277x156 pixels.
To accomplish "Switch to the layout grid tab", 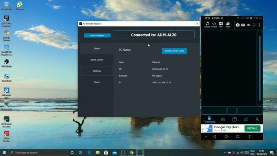I will point(235,120).
